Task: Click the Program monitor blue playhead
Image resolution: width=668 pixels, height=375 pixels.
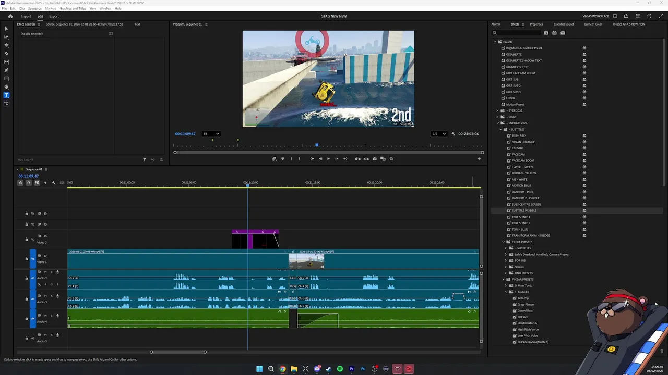Action: 316,145
